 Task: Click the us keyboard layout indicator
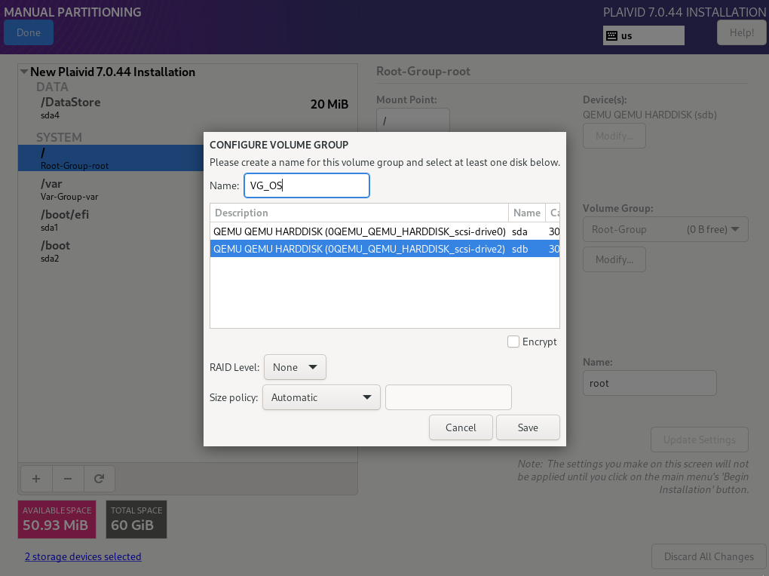point(643,35)
